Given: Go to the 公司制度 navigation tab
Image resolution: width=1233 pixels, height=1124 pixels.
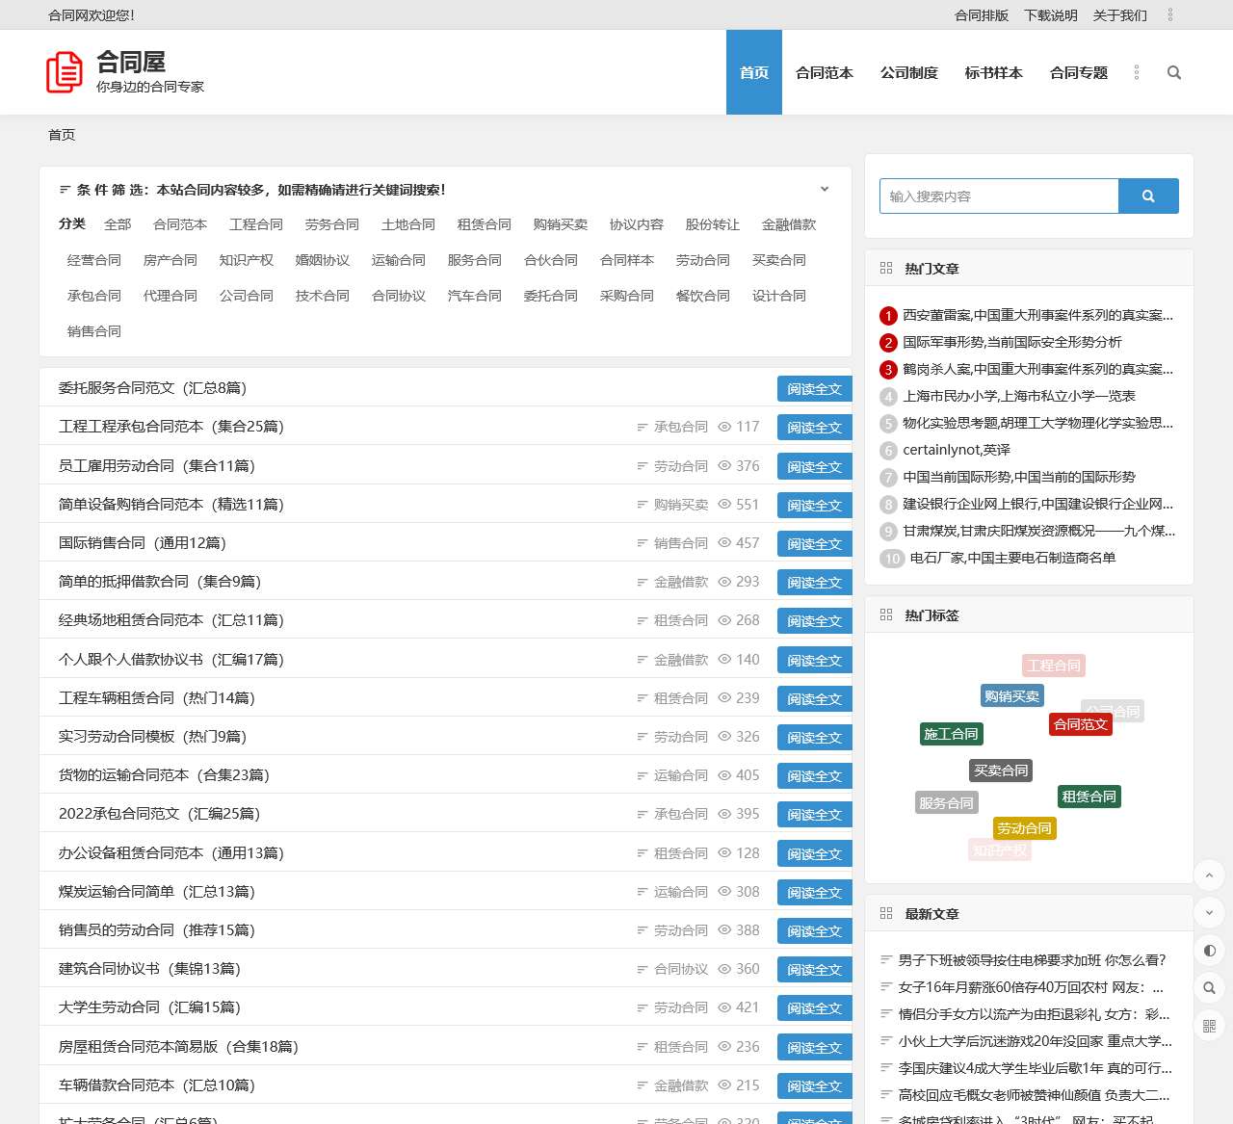Looking at the screenshot, I should pyautogui.click(x=908, y=73).
